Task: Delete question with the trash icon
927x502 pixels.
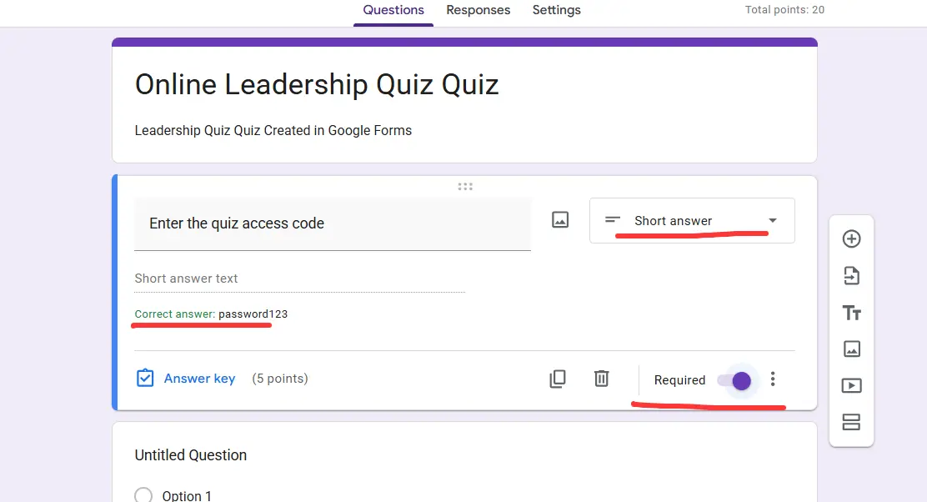Action: pos(601,379)
